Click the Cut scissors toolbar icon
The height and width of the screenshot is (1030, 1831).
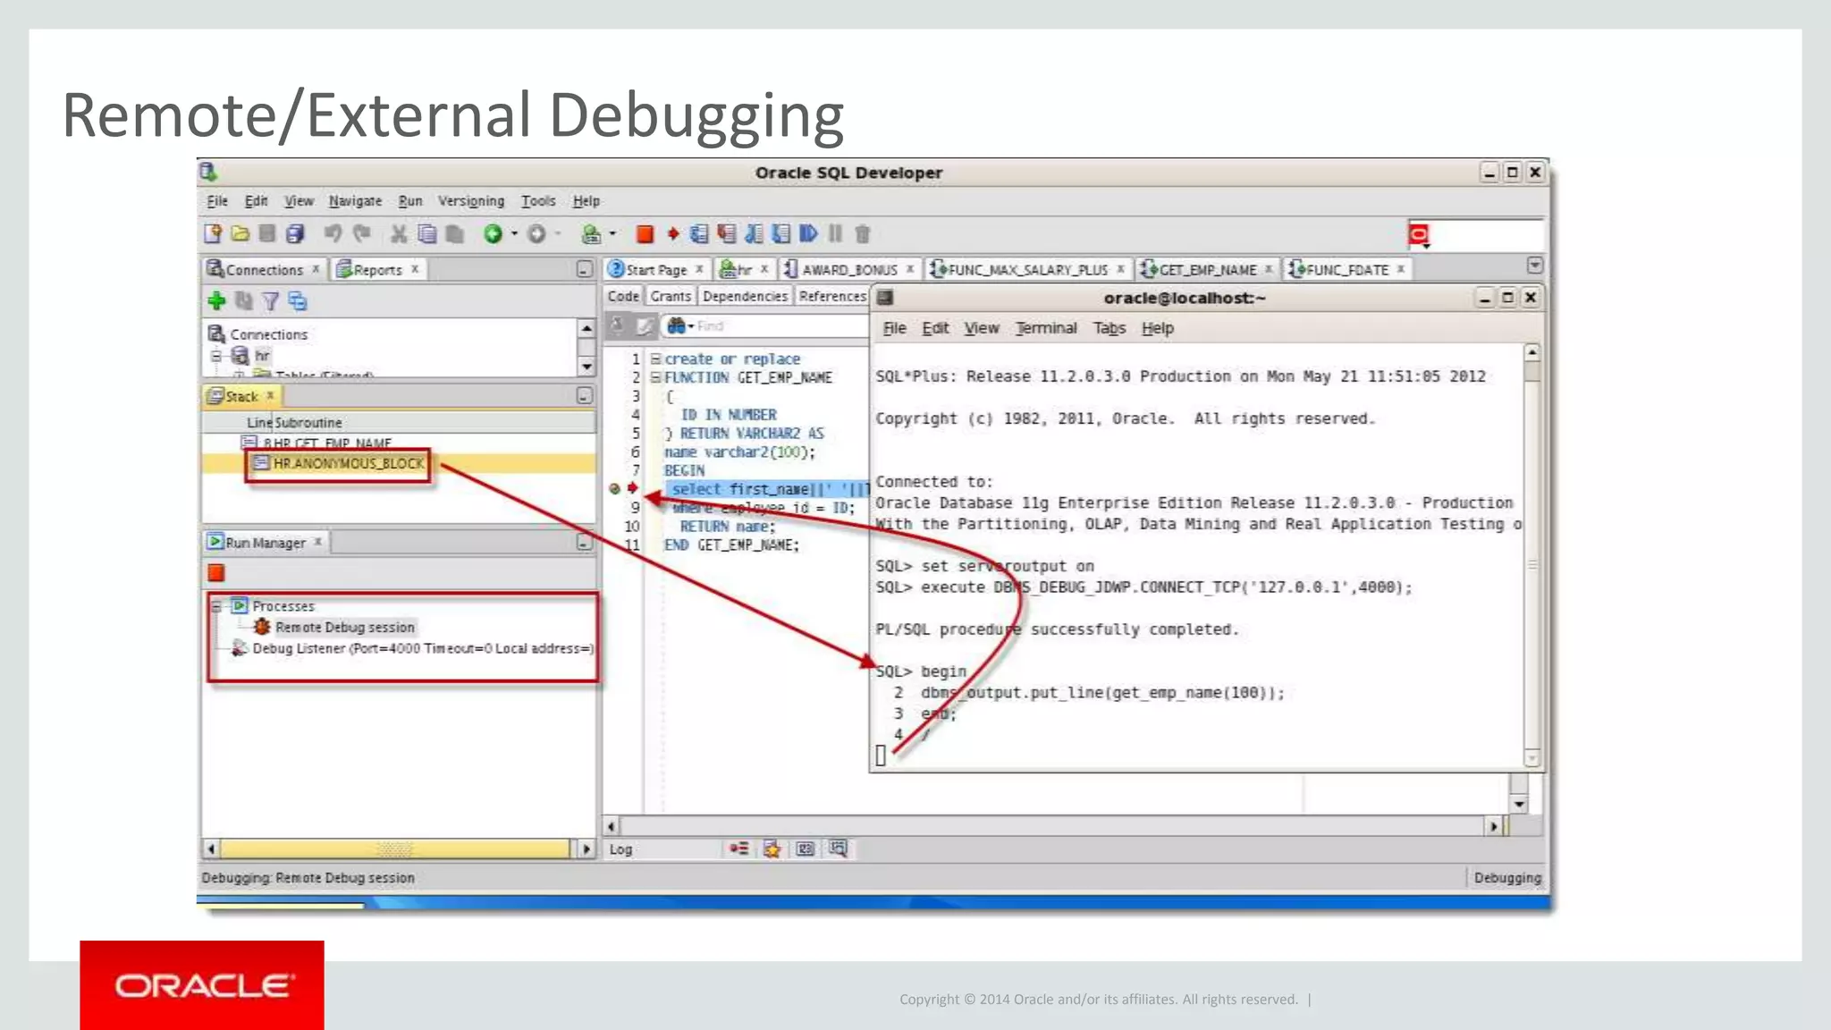coord(399,234)
